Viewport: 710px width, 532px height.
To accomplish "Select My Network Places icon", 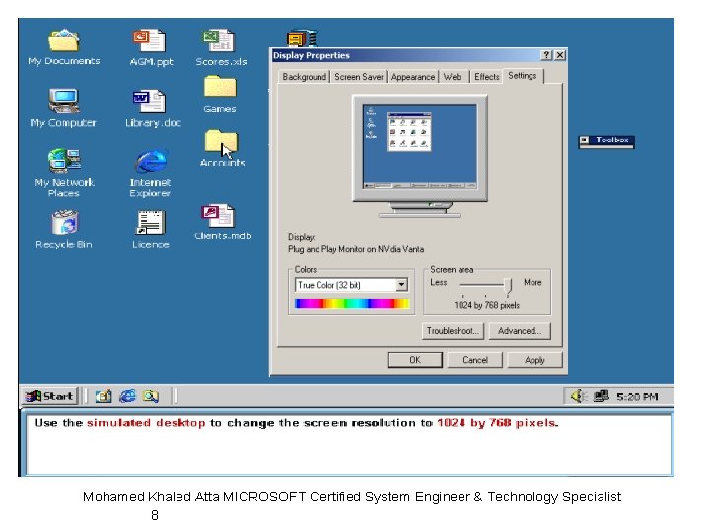I will (64, 172).
